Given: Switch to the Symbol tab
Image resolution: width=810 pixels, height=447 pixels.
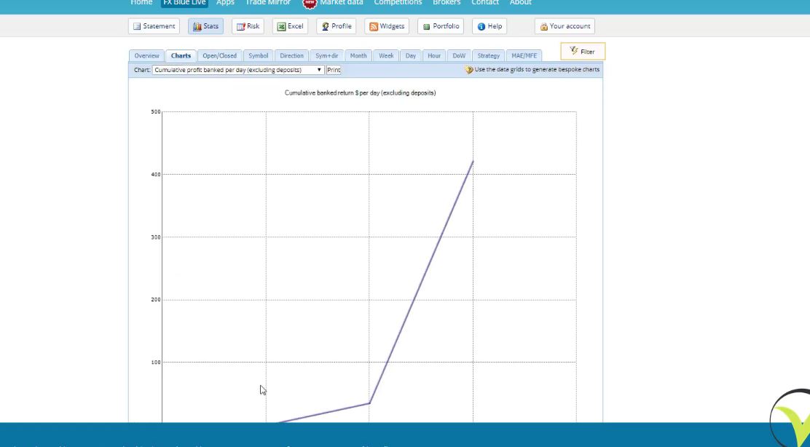Looking at the screenshot, I should pos(258,56).
